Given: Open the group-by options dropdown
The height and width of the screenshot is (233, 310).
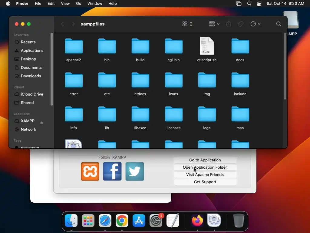Looking at the screenshot, I should point(214,24).
